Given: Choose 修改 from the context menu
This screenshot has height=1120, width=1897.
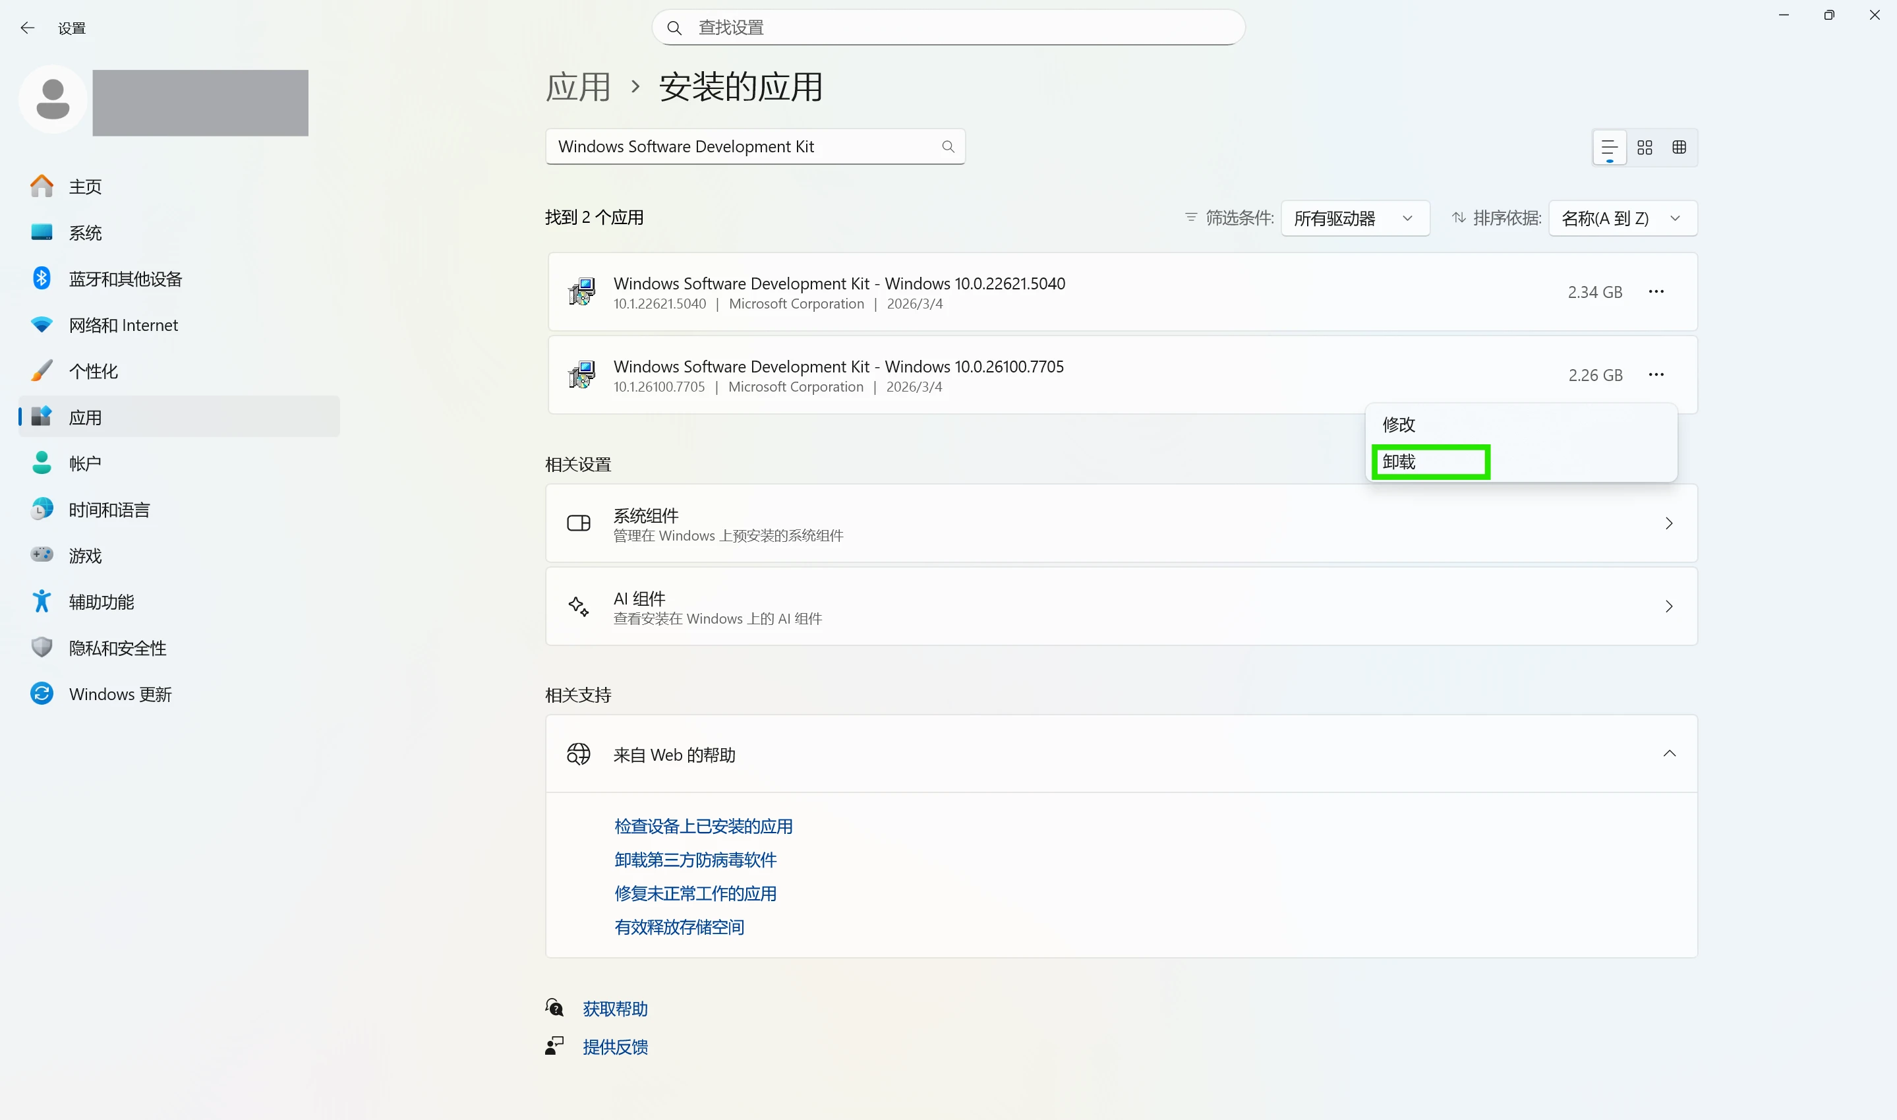Looking at the screenshot, I should pyautogui.click(x=1521, y=425).
